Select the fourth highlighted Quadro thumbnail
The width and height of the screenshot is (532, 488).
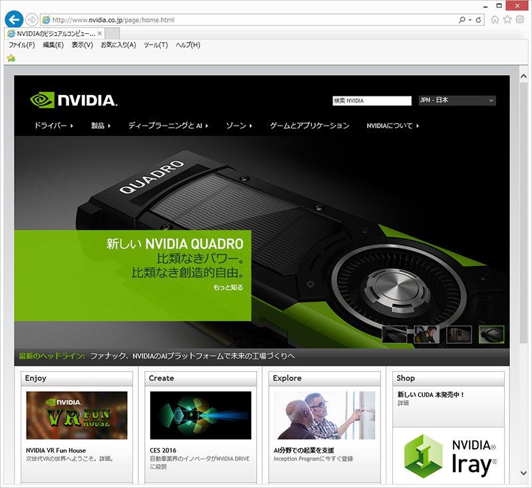491,334
